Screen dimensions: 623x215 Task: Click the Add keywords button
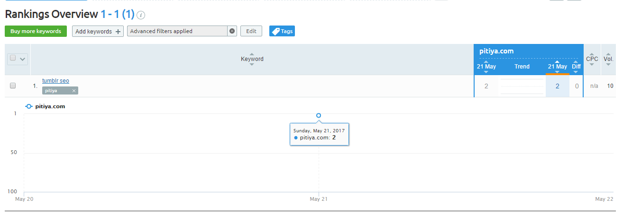tap(98, 31)
